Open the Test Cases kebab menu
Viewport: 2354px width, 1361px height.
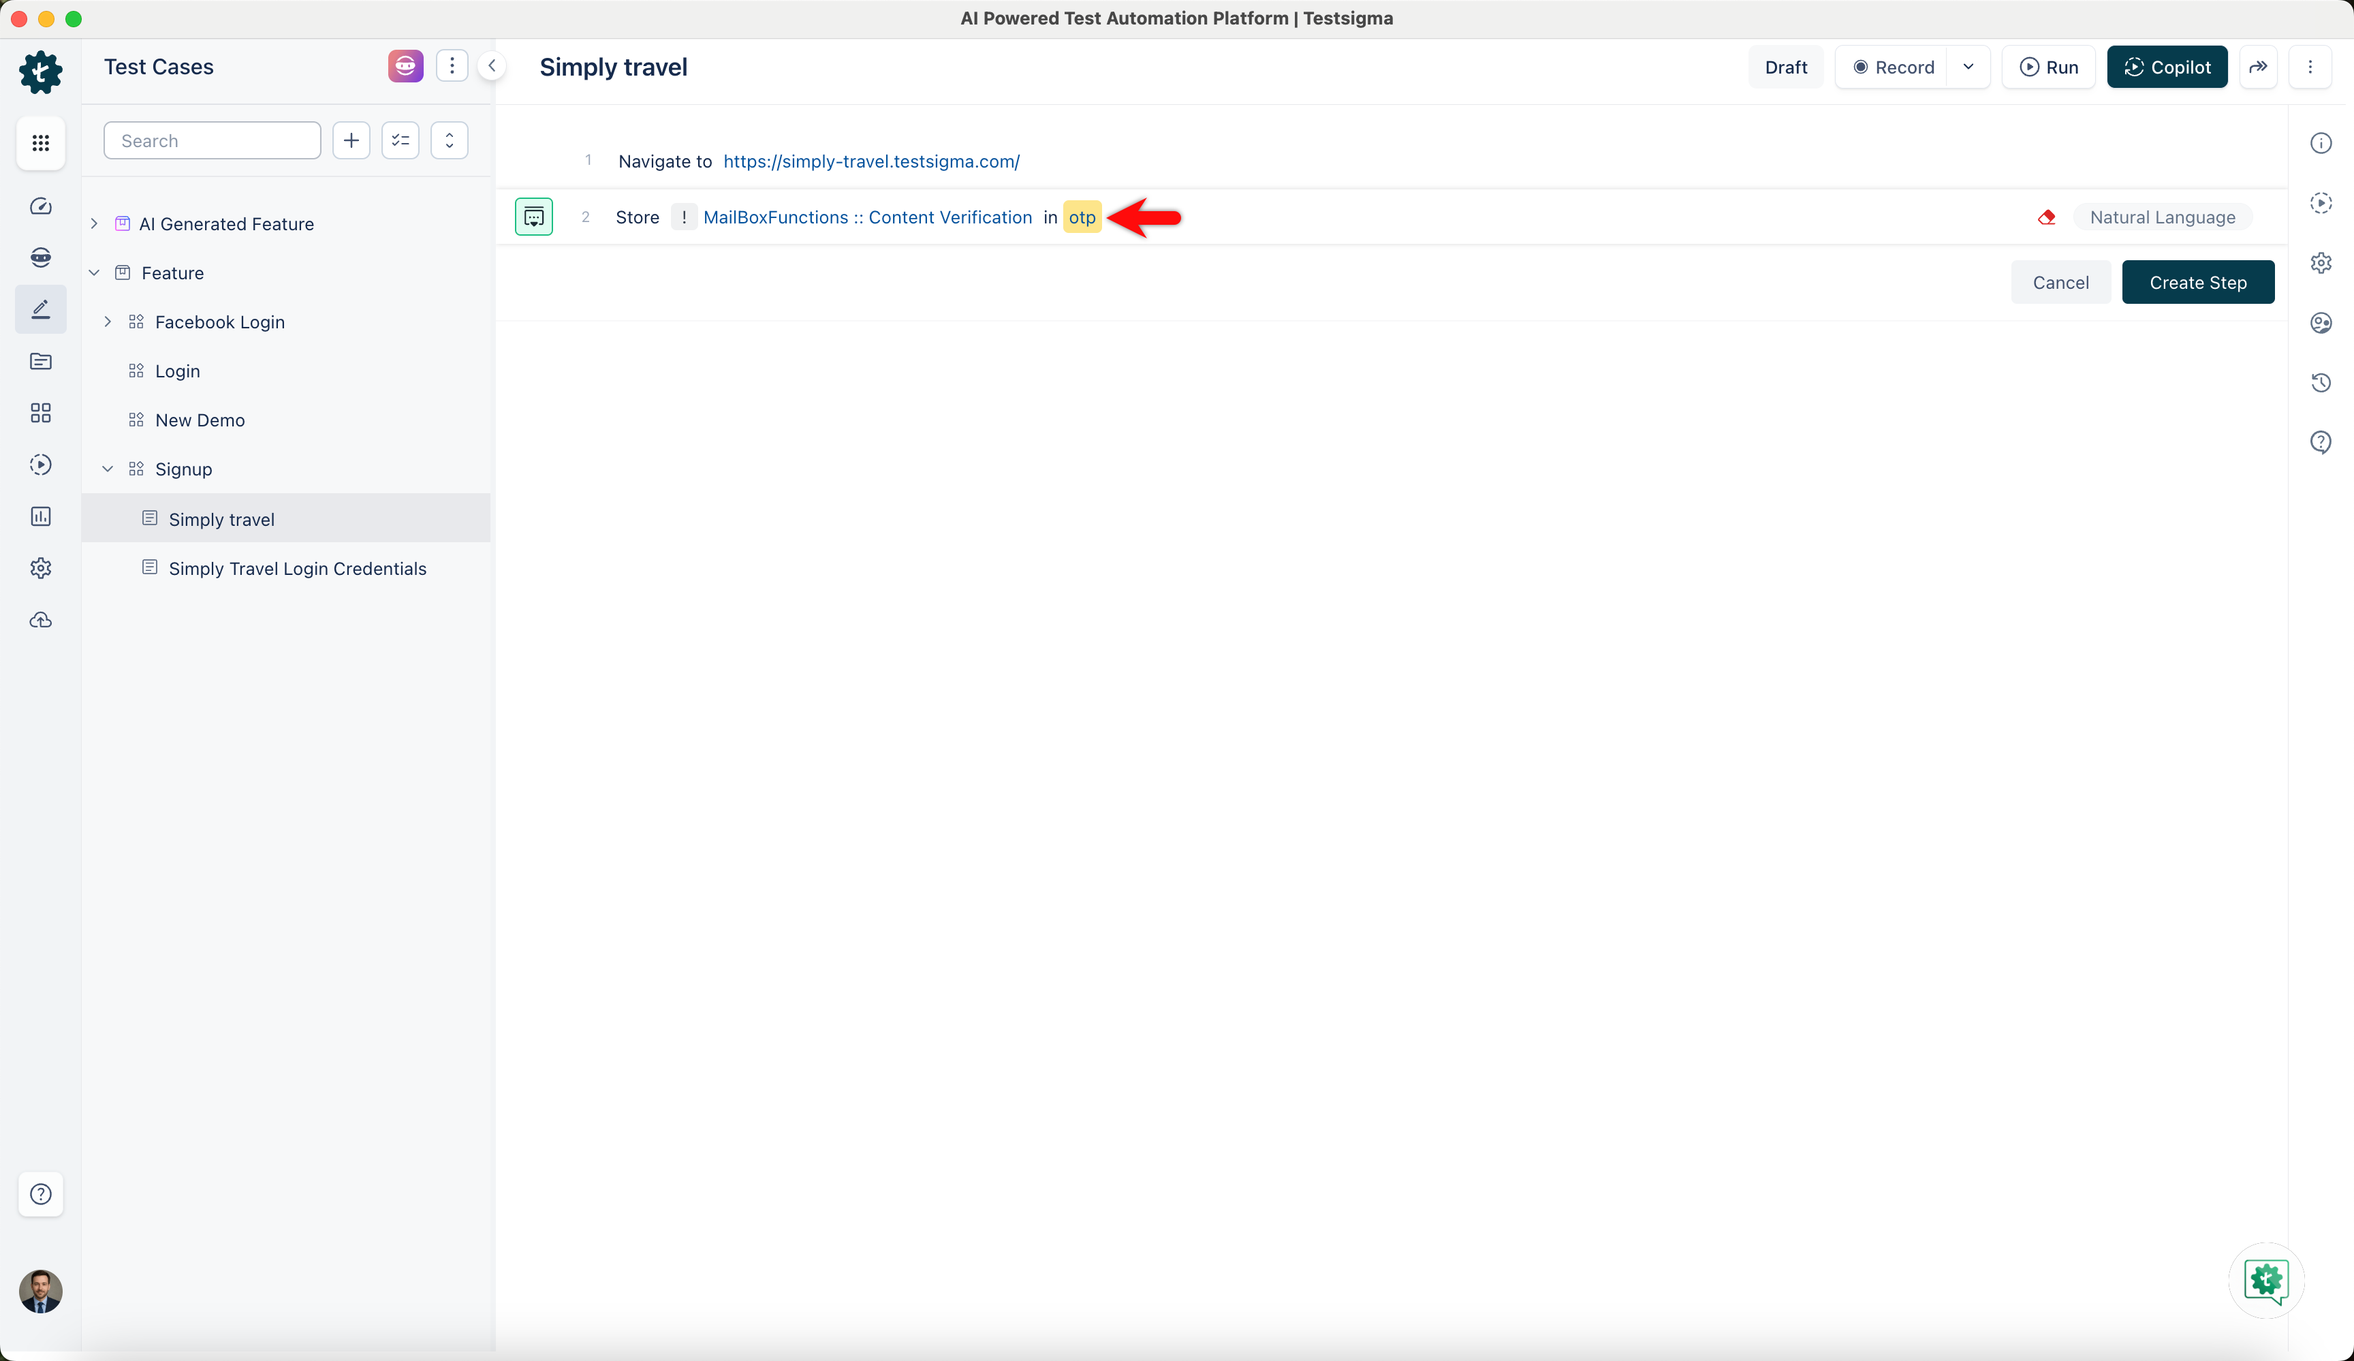click(x=452, y=66)
